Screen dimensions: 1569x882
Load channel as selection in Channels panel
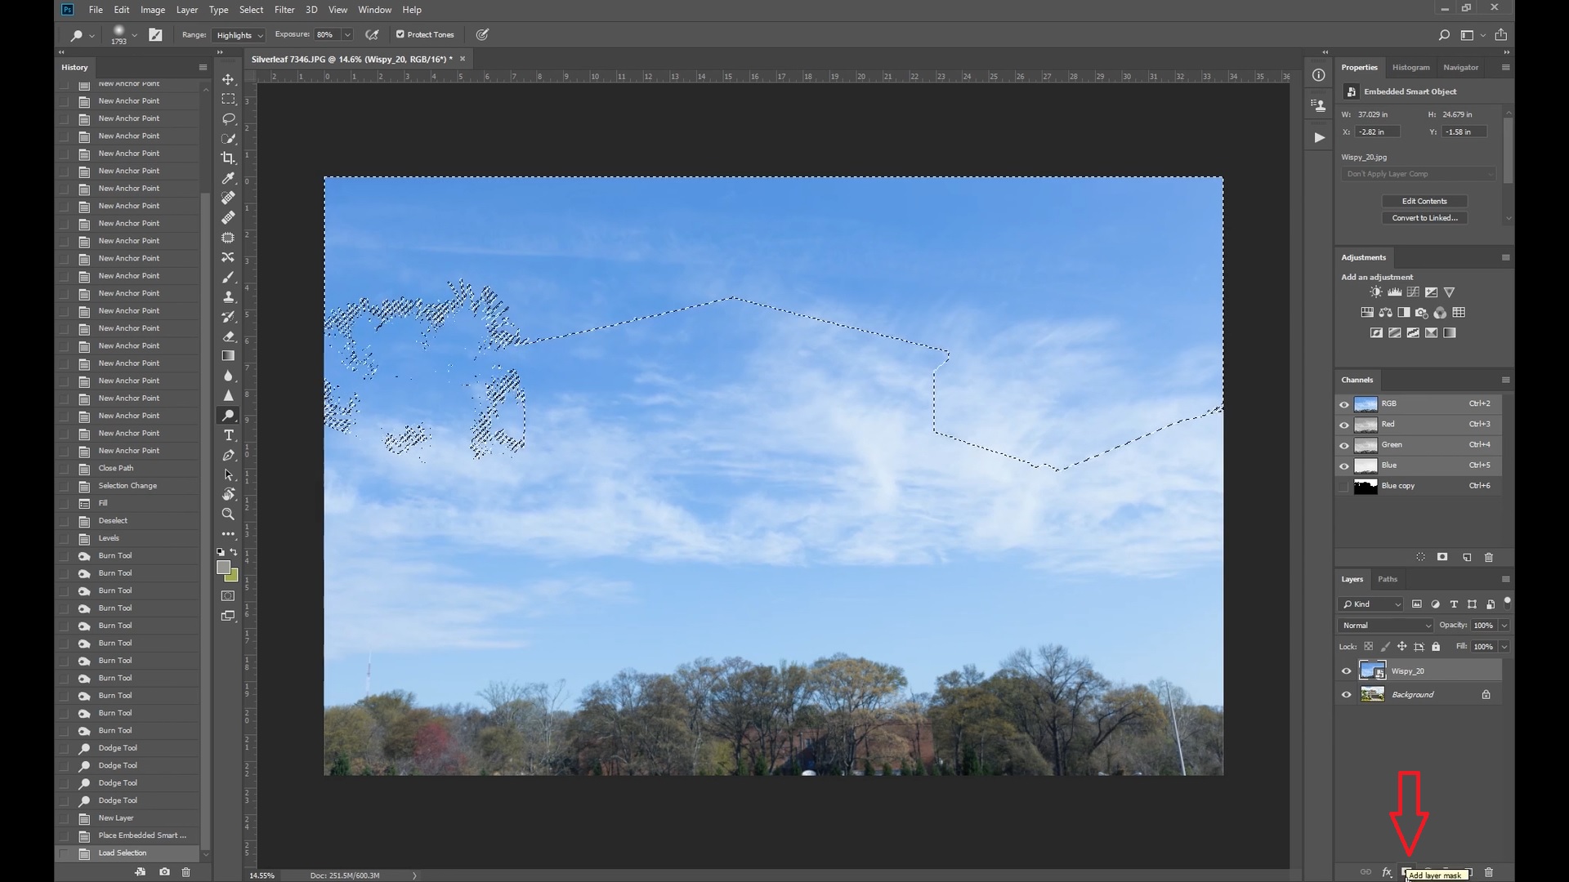point(1420,557)
